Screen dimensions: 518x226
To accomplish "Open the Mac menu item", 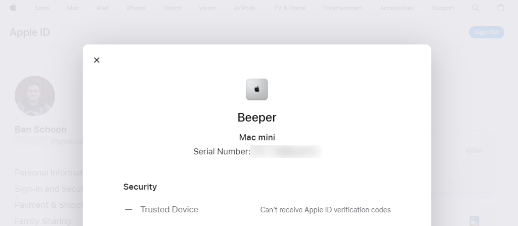I will 73,8.
